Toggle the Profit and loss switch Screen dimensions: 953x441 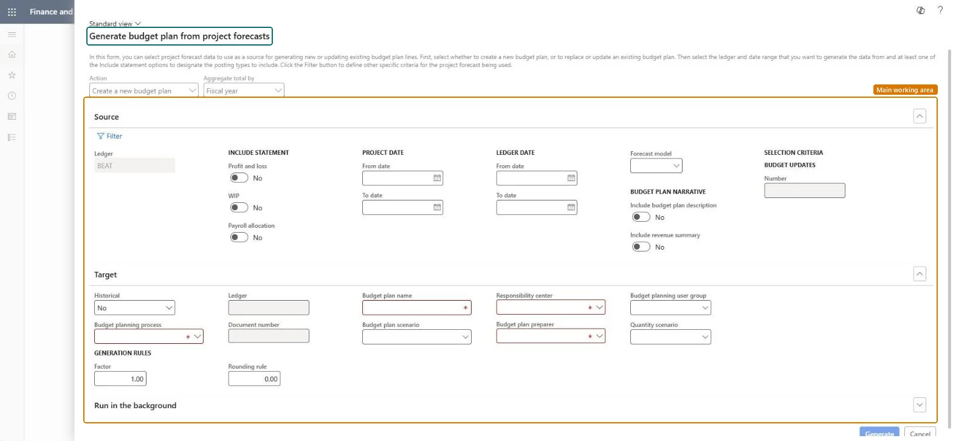click(239, 178)
